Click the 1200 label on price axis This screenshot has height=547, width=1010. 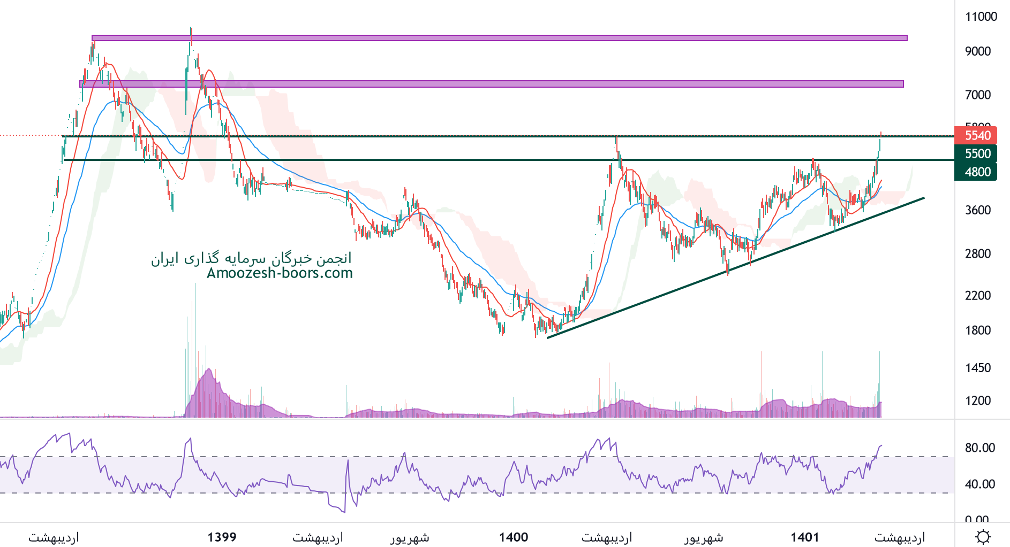pos(978,400)
